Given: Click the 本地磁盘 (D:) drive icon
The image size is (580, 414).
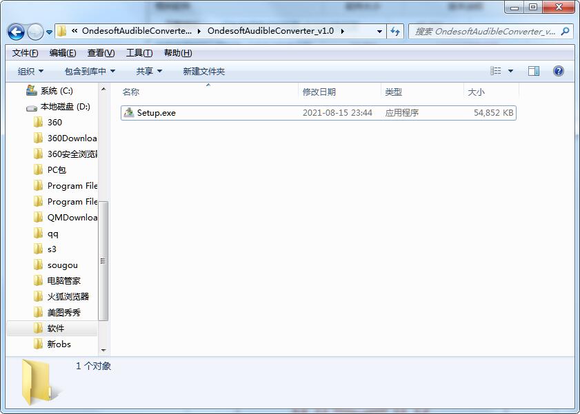Looking at the screenshot, I should (32, 108).
